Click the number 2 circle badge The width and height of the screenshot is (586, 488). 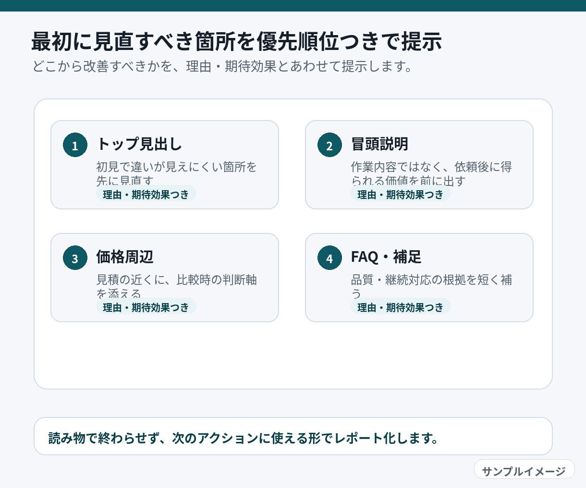click(x=330, y=145)
